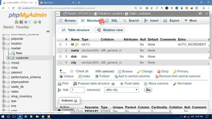Image resolution: width=212 pixels, height=119 pixels.
Task: Open phpMyAdmin documentation help icon
Action: pos(26,22)
